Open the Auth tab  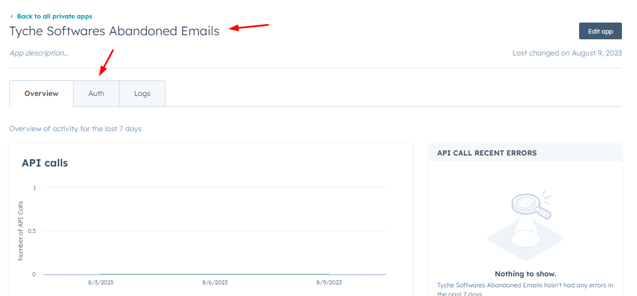click(96, 94)
